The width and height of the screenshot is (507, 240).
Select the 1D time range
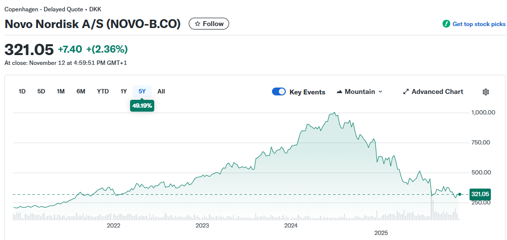[x=22, y=91]
